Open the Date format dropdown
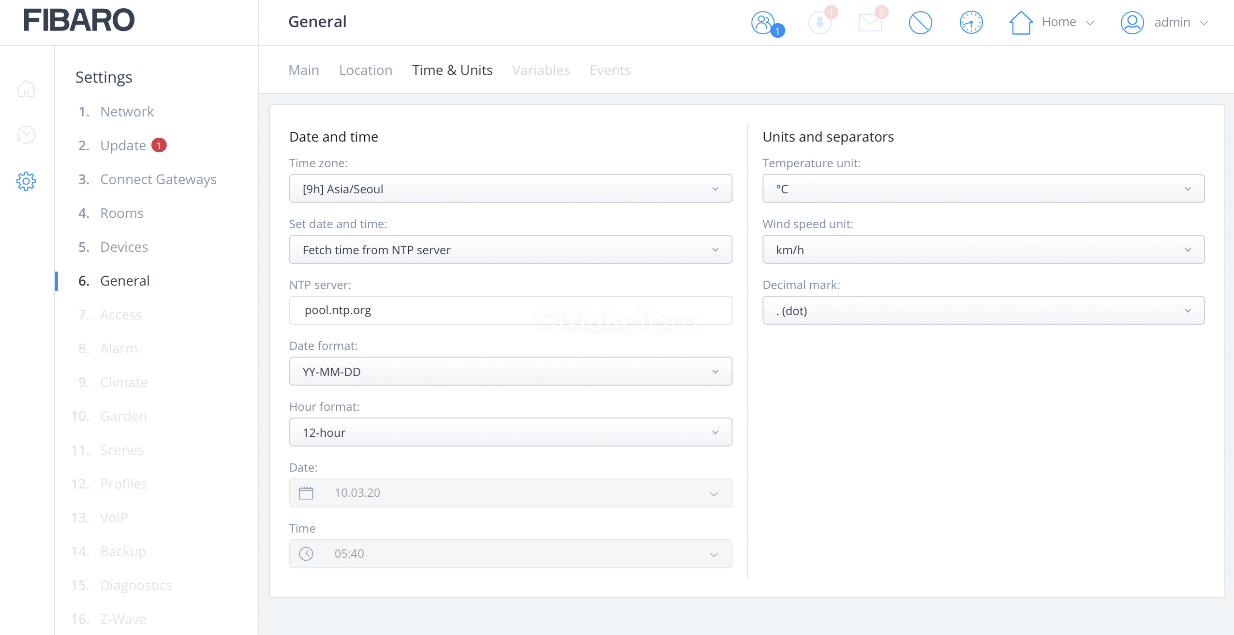Screen dimensions: 1234x635 tap(510, 372)
